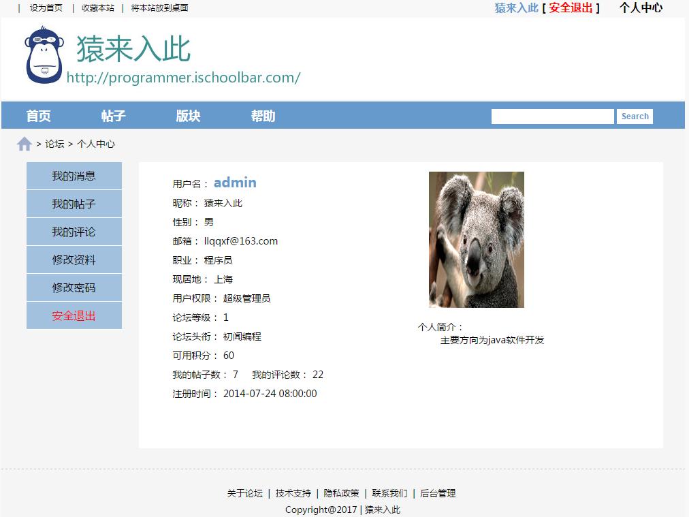
Task: Open the 版块 navigation menu item
Action: pos(188,116)
